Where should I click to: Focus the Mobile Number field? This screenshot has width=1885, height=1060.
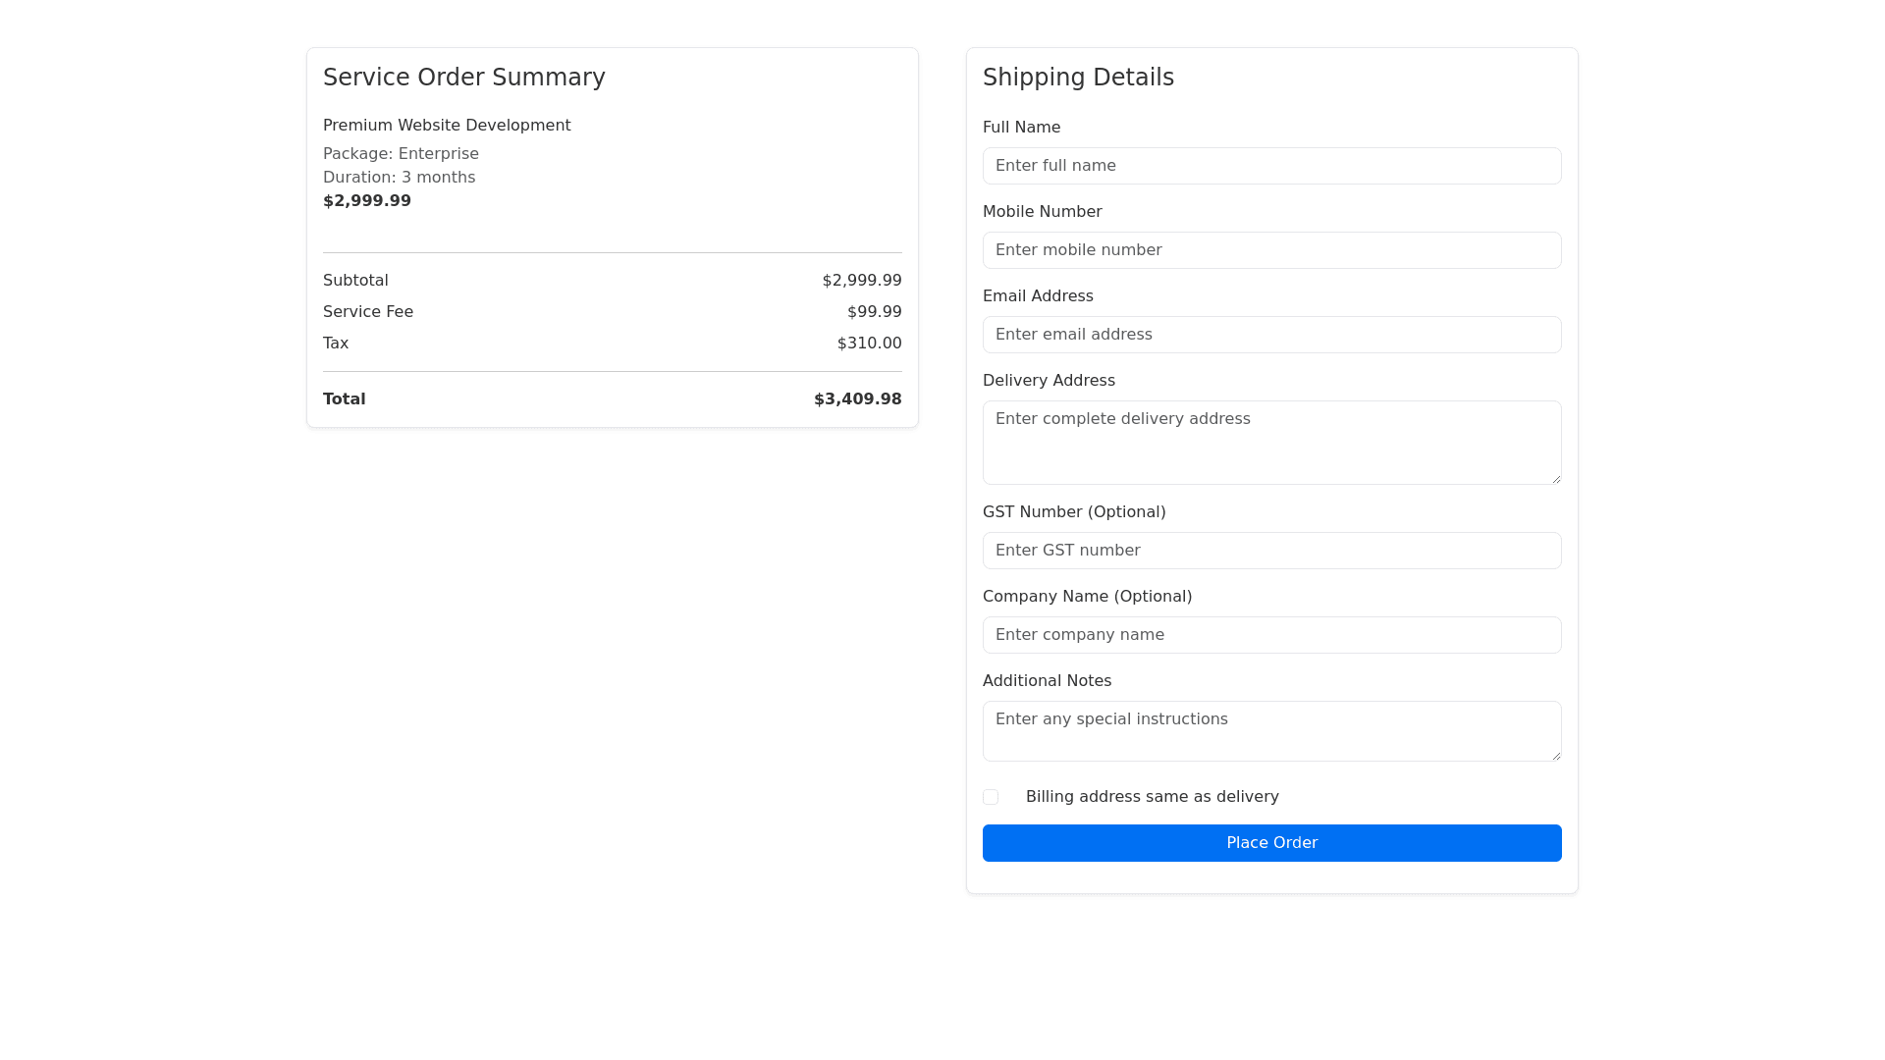1271,250
